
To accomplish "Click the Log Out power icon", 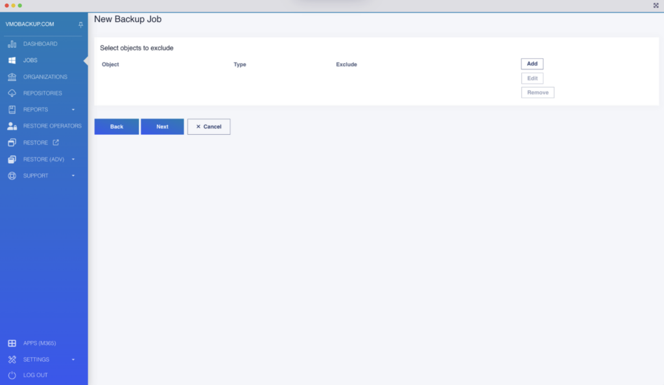I will 12,375.
